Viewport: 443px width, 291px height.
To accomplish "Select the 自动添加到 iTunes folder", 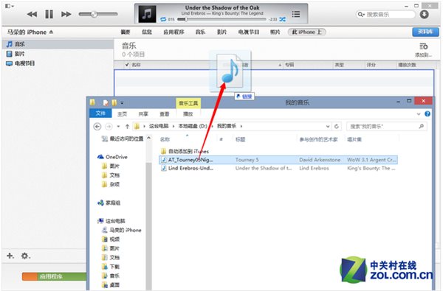I will [x=185, y=151].
